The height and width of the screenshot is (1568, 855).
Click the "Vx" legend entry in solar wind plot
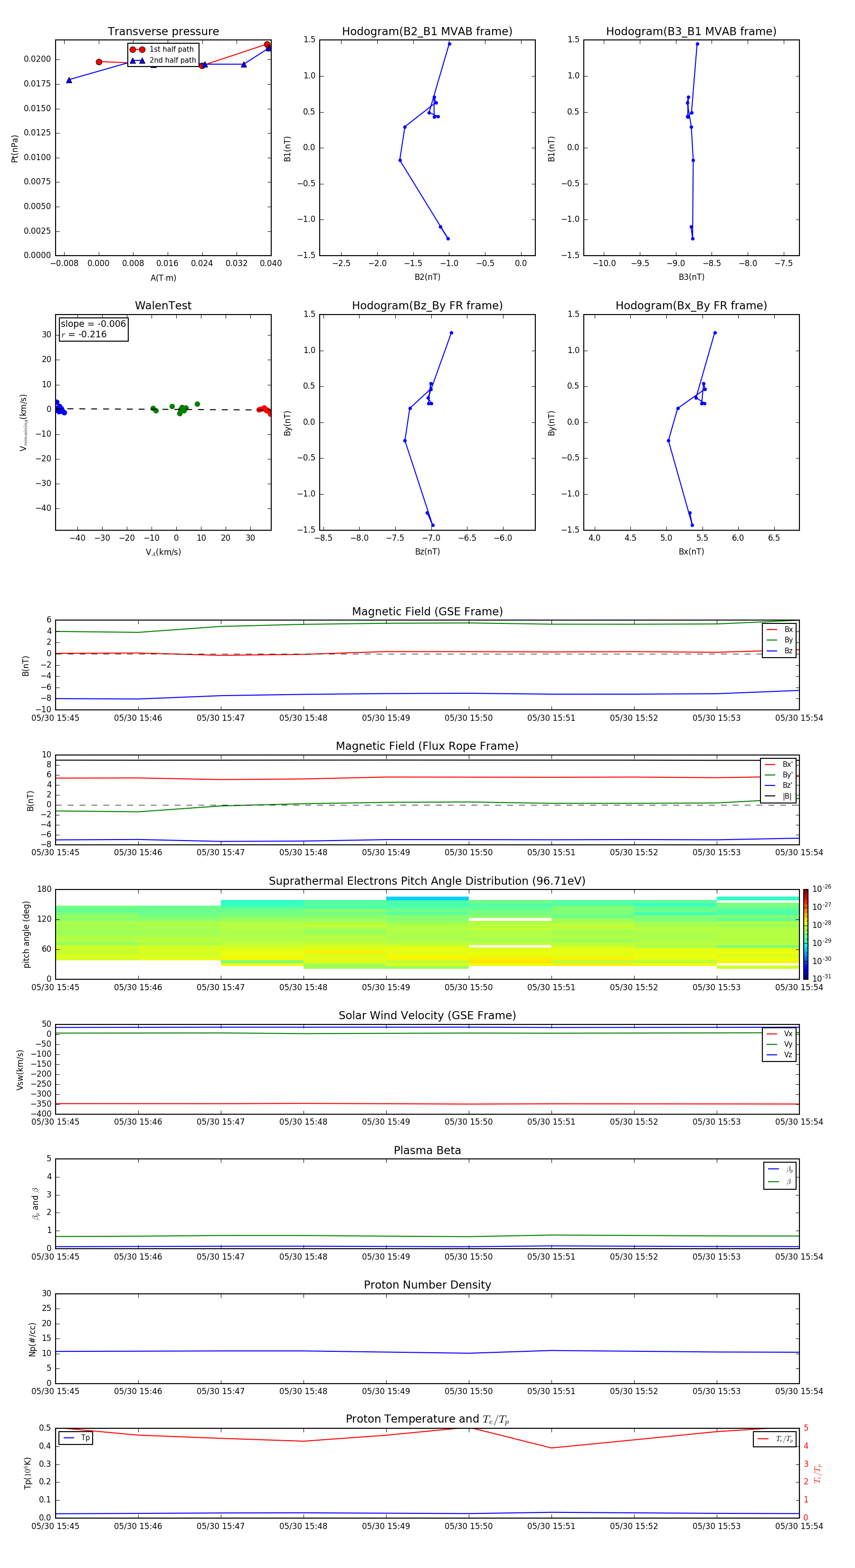(x=779, y=1034)
